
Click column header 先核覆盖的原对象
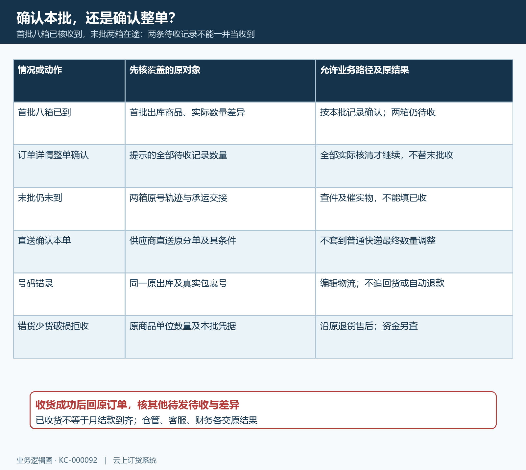coord(220,81)
